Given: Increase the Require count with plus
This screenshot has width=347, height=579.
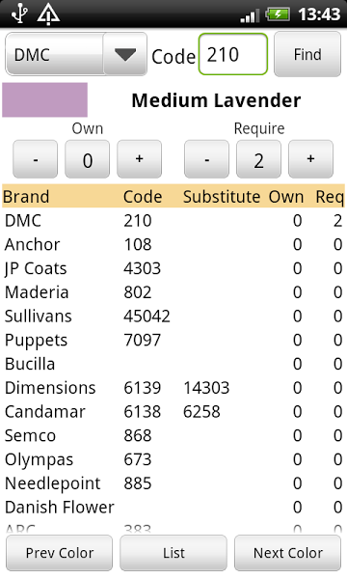Looking at the screenshot, I should point(311,159).
